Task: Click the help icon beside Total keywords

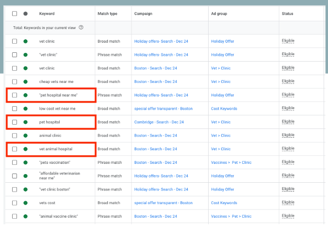Action: pyautogui.click(x=81, y=28)
